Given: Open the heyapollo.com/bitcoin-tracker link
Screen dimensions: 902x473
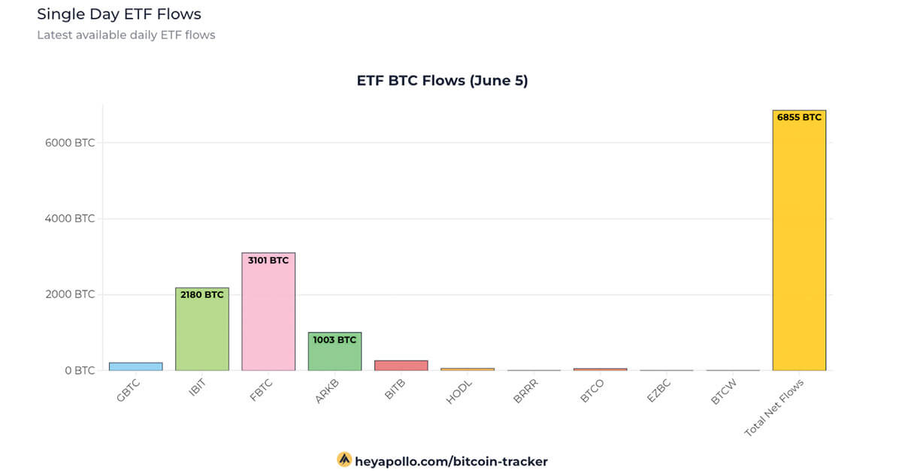Looking at the screenshot, I should (451, 461).
